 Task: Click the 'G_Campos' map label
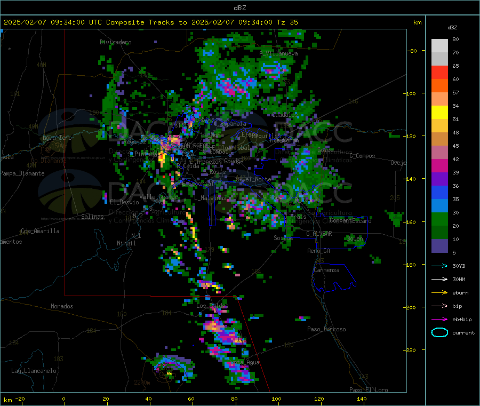(x=362, y=156)
